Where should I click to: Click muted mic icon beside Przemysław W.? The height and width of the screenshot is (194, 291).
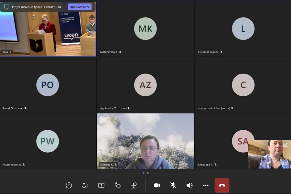click(x=24, y=165)
